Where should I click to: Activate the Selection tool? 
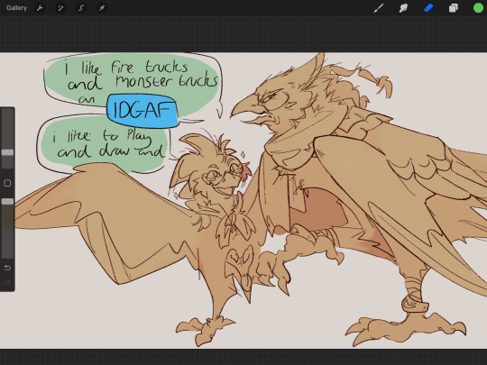(81, 8)
